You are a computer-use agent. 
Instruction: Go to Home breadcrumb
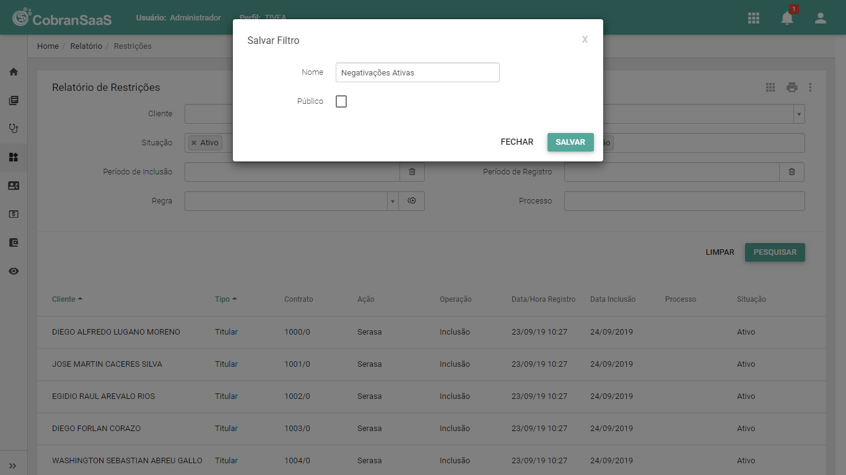pos(48,46)
